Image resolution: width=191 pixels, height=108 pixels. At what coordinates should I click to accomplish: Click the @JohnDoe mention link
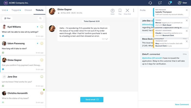[147, 58]
